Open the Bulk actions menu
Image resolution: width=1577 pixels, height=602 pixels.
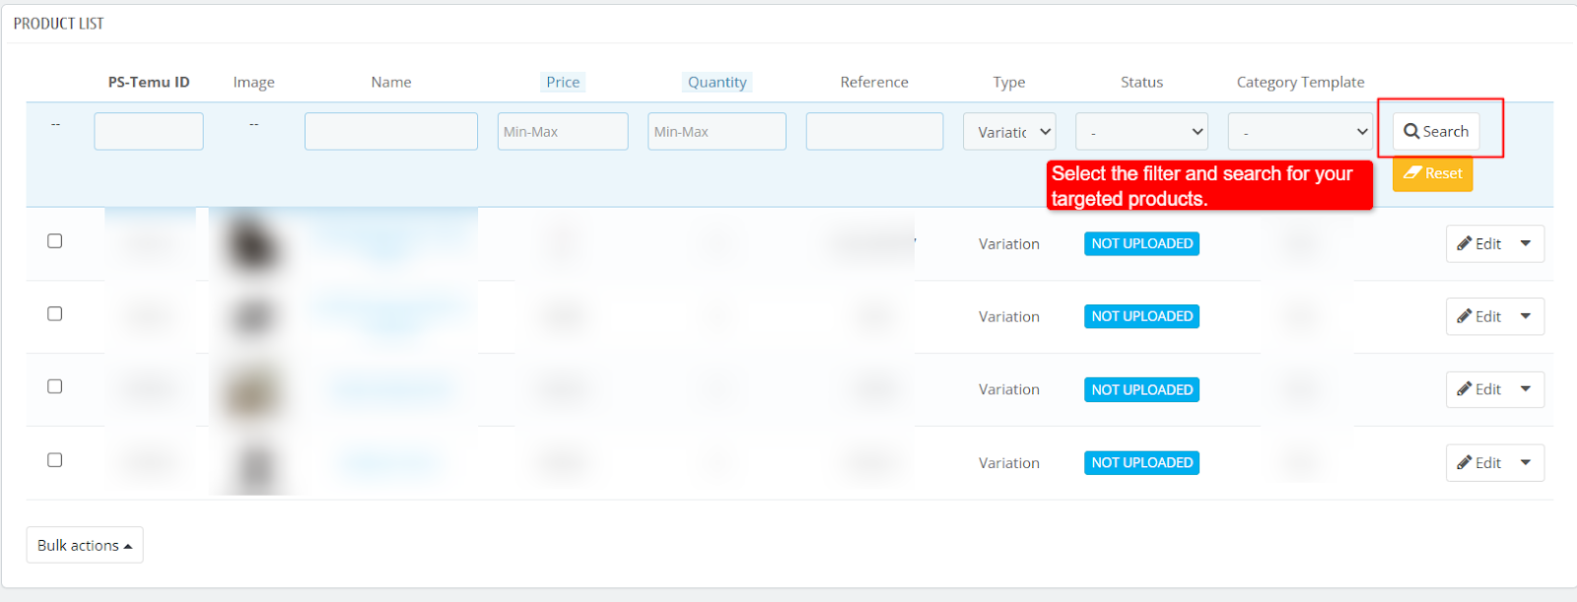(85, 545)
